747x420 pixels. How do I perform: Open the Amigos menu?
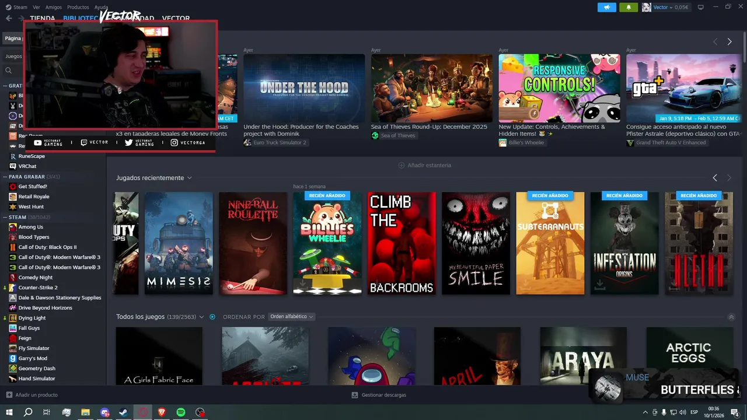pos(53,7)
